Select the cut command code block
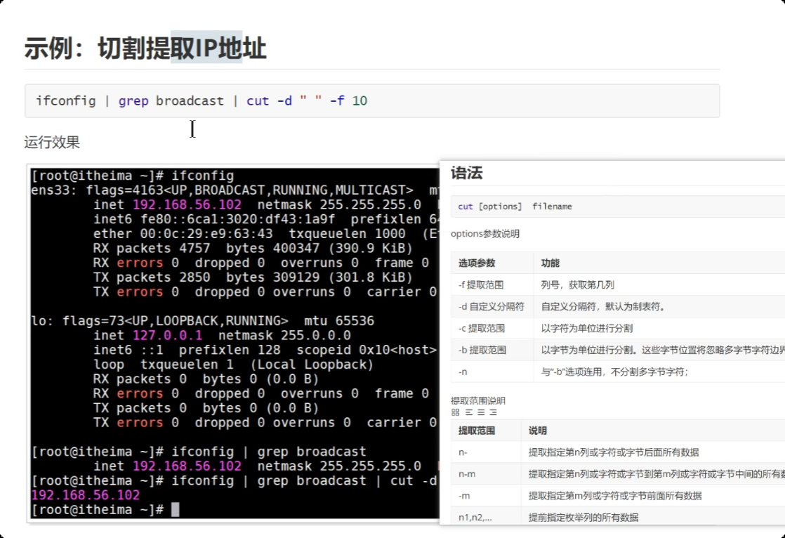The image size is (785, 538). tap(199, 100)
